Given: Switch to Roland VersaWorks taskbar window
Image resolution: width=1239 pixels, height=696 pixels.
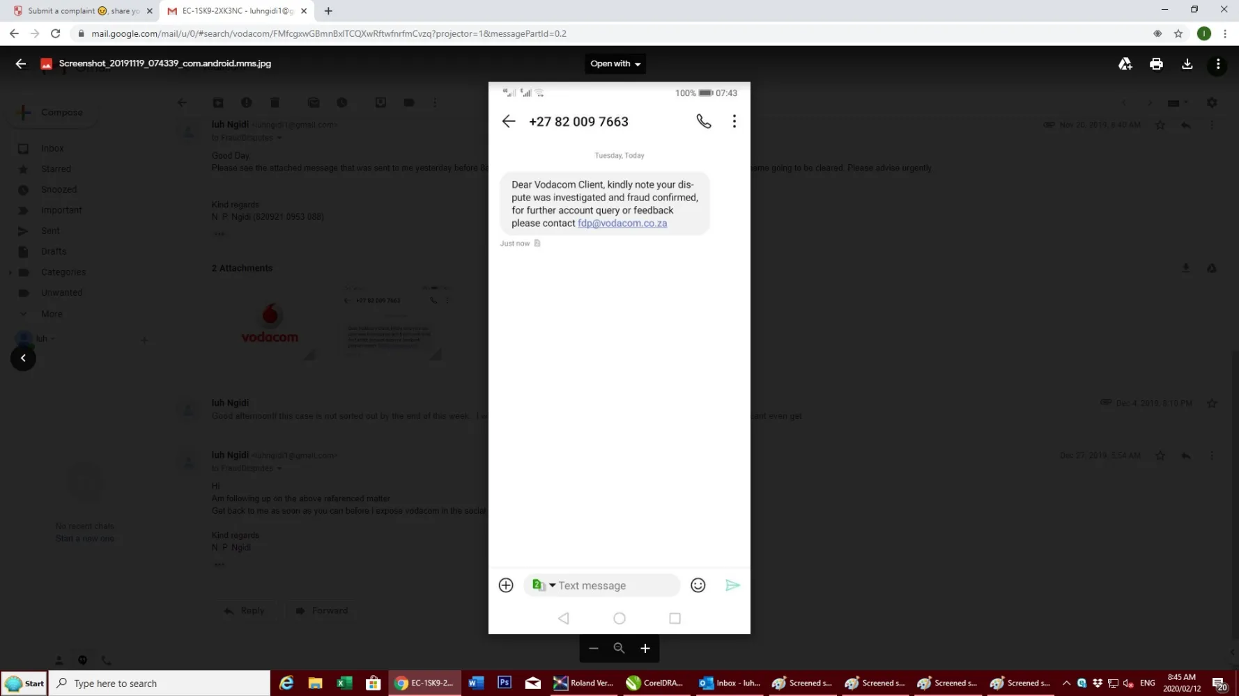Looking at the screenshot, I should coord(583,683).
